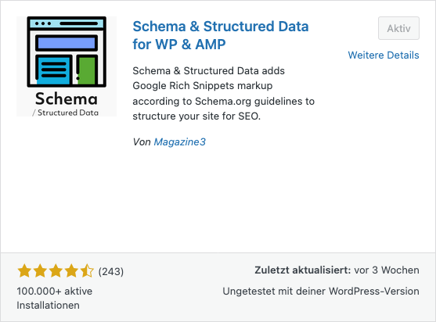Select the fourth rating star
The height and width of the screenshot is (322, 436).
pos(71,270)
